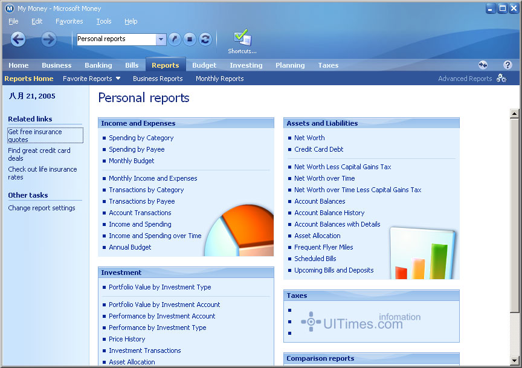522x368 pixels.
Task: Click Change report settings link
Action: 42,208
